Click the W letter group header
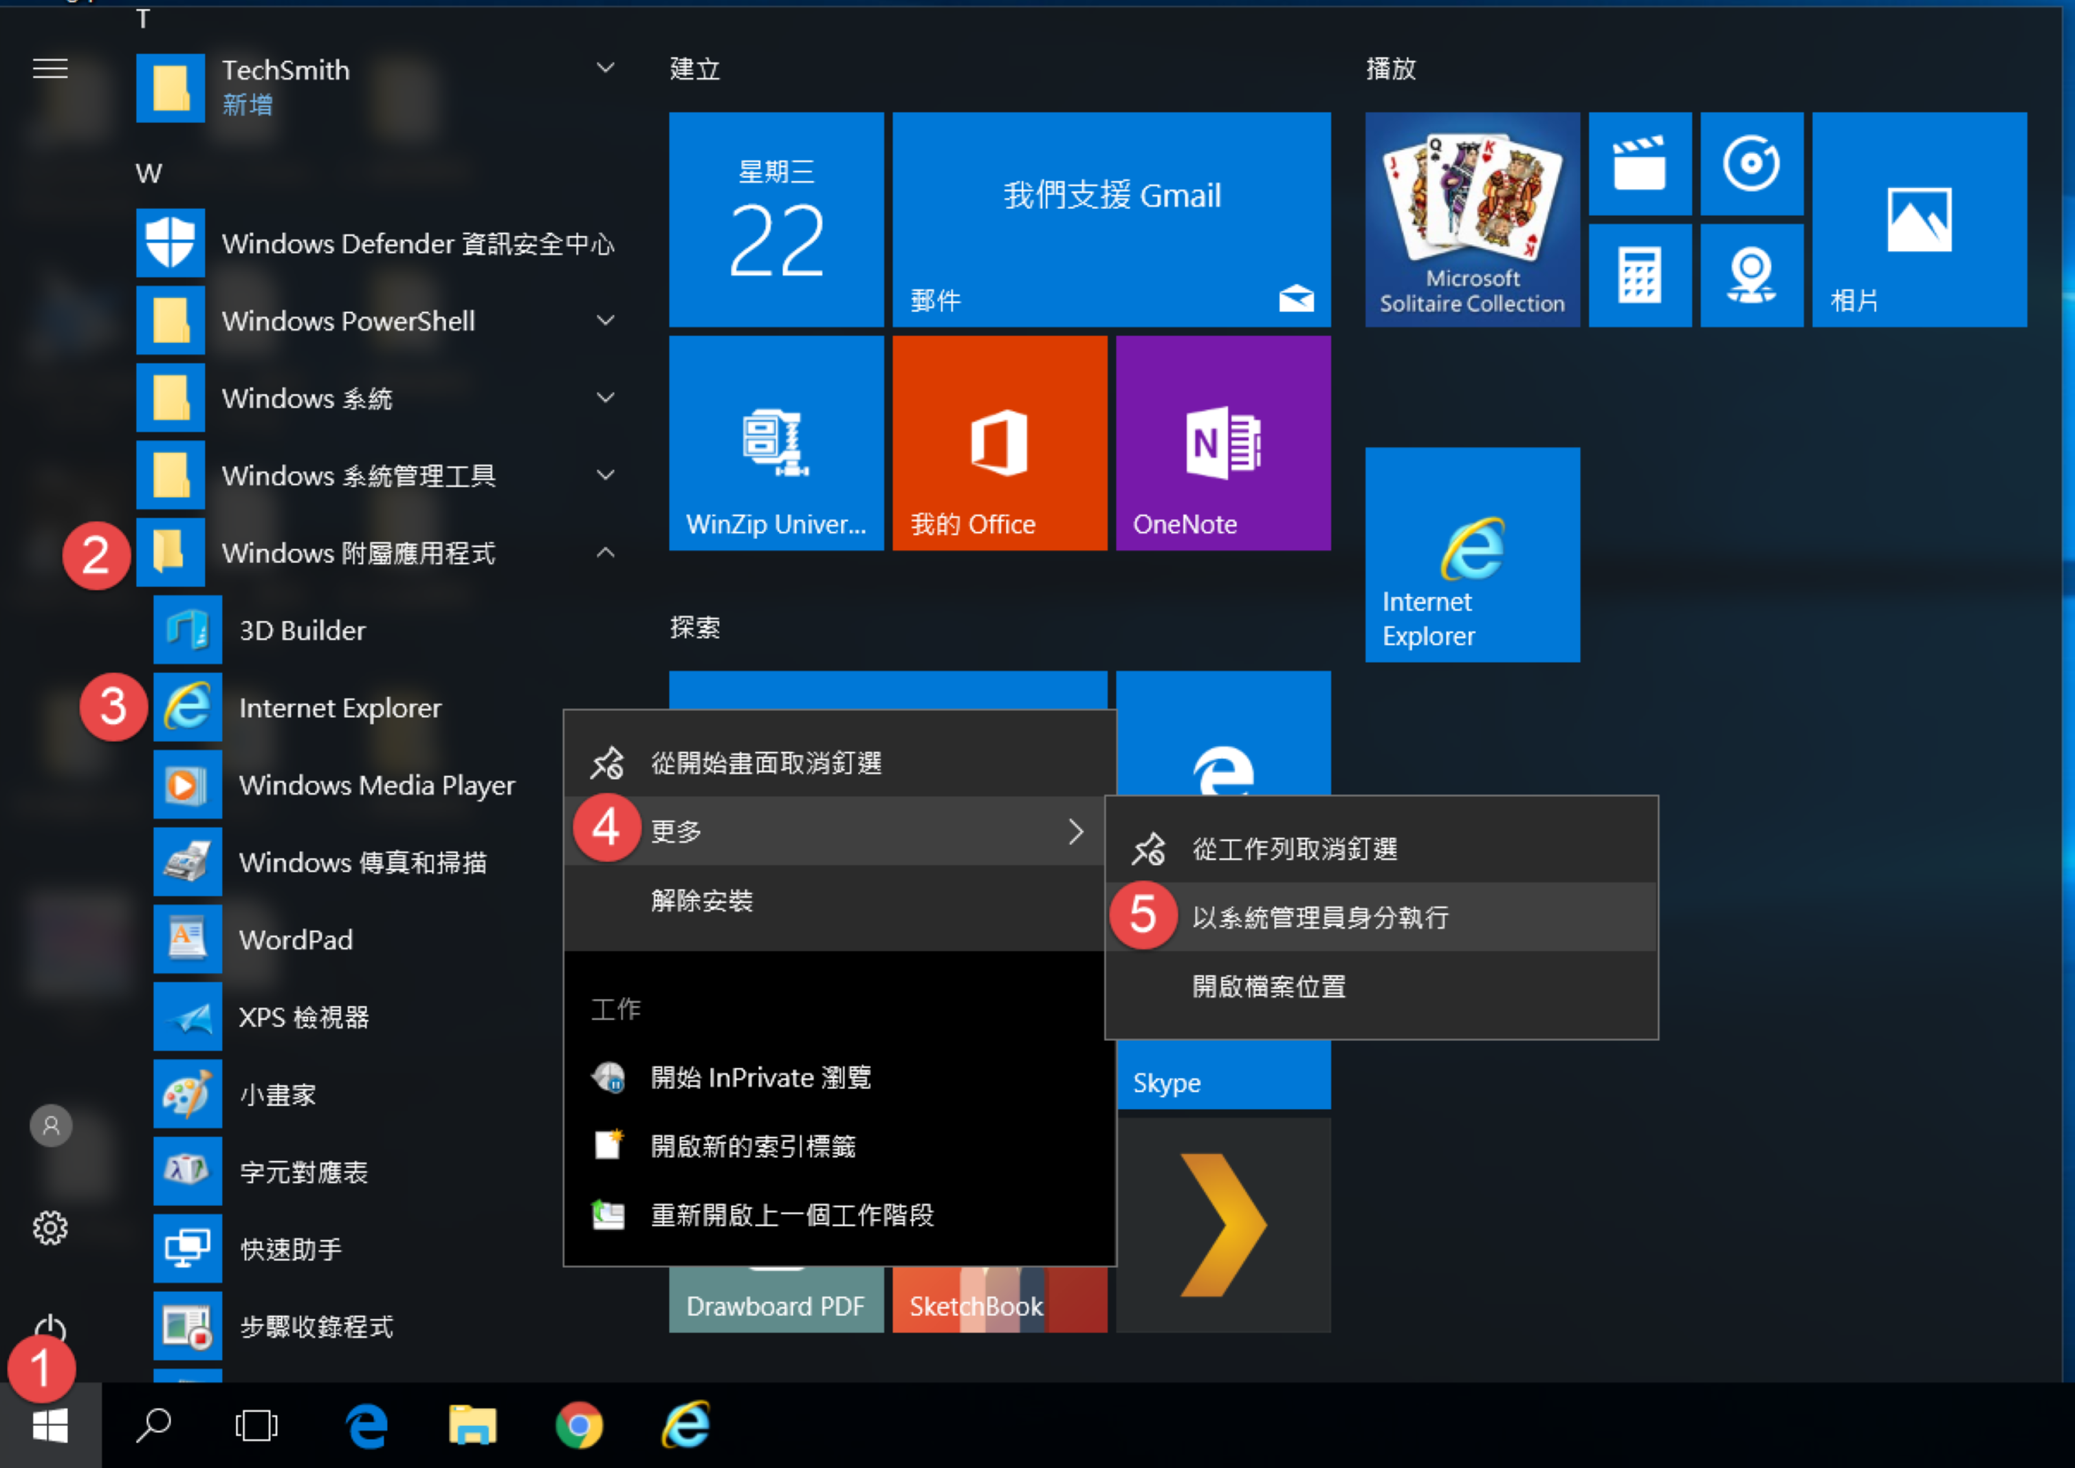The image size is (2075, 1468). [149, 173]
